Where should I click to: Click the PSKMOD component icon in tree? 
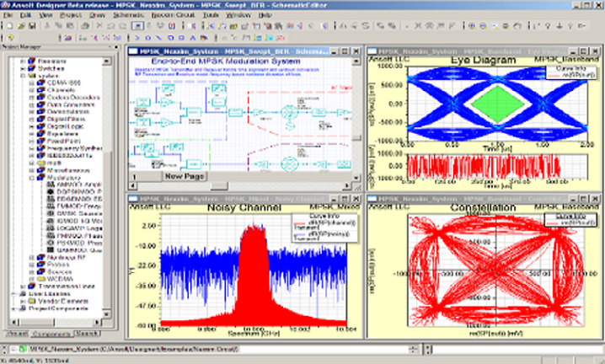[51, 243]
